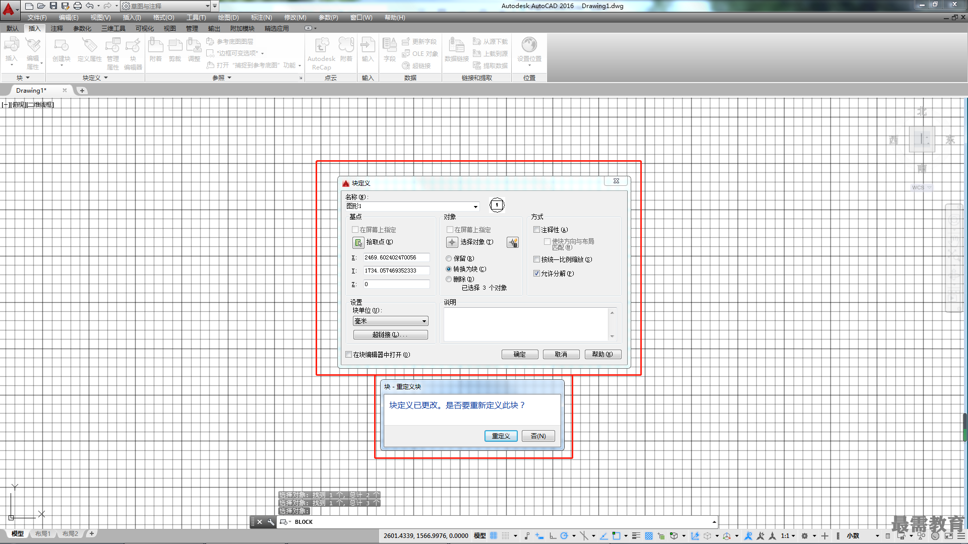
Task: Click the New drawing icon in quick access toolbar
Action: (x=29, y=6)
